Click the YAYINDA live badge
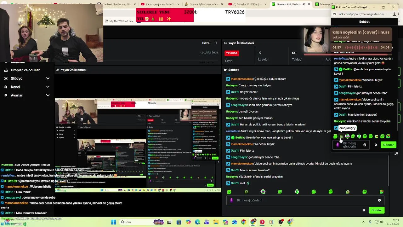This screenshot has height=227, width=403. coord(232,53)
